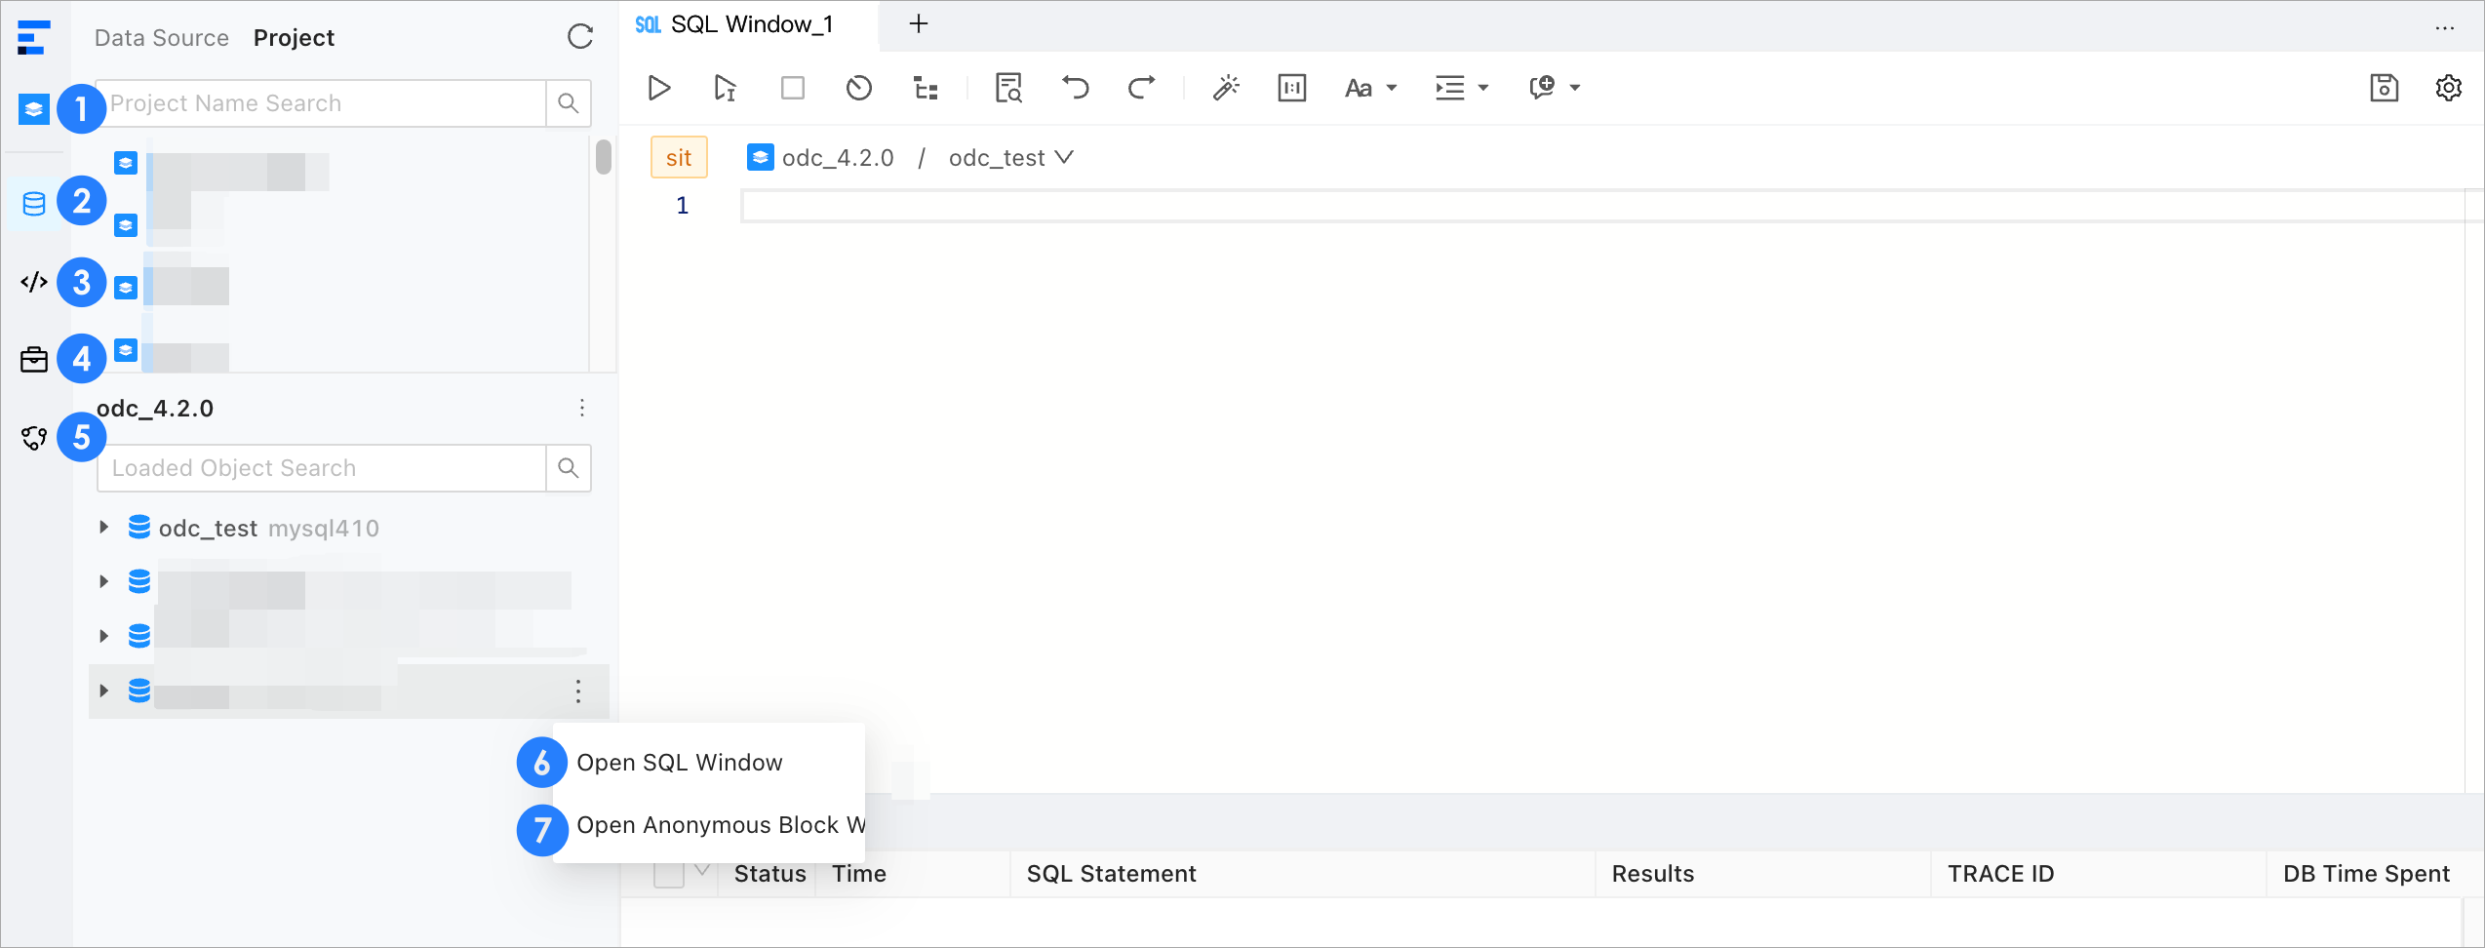Image resolution: width=2485 pixels, height=948 pixels.
Task: Open SQL window settings gear
Action: tap(2448, 89)
